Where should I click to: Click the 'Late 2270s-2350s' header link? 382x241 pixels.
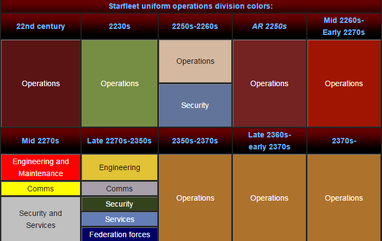tap(119, 141)
